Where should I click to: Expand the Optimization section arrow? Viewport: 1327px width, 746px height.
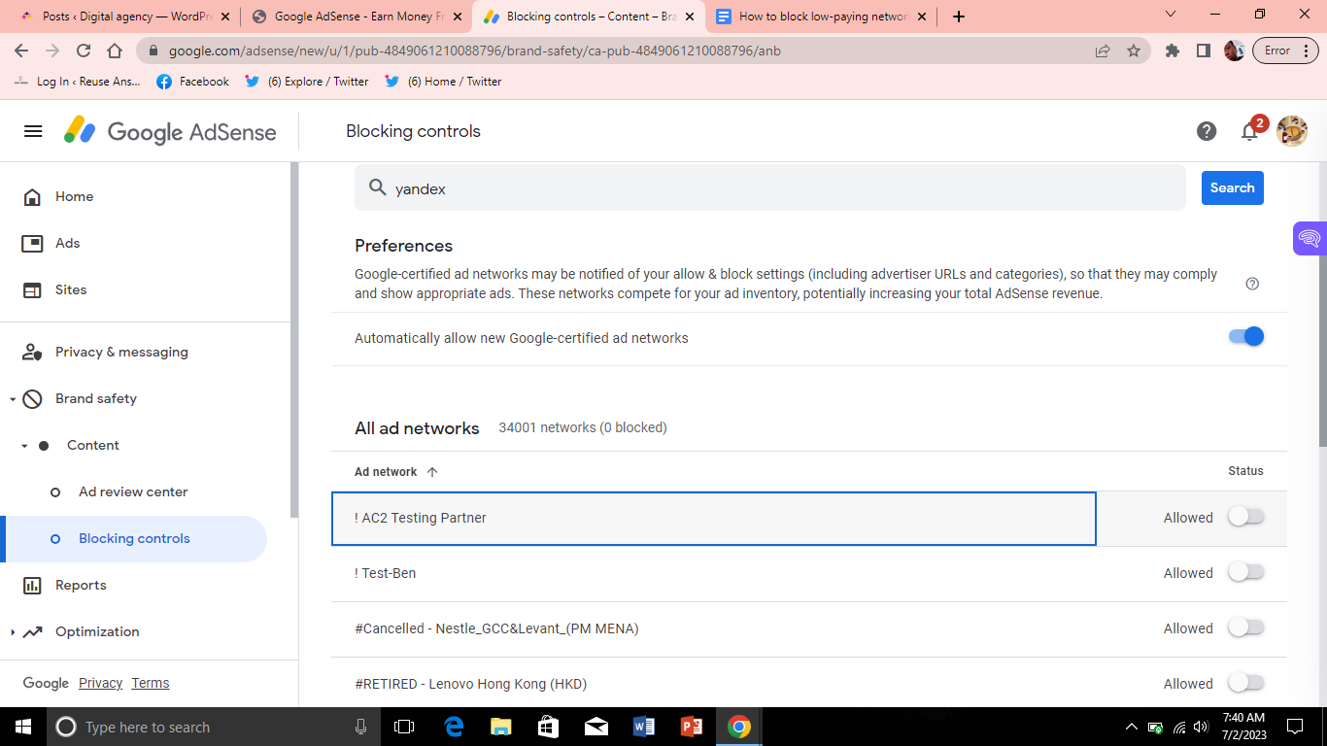pos(13,632)
